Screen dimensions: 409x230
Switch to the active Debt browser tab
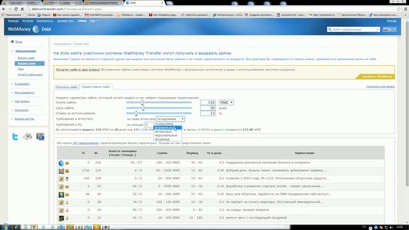tap(145, 3)
